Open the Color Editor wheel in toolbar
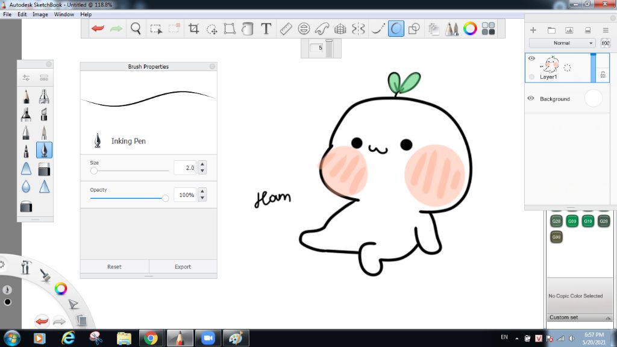 pyautogui.click(x=470, y=28)
